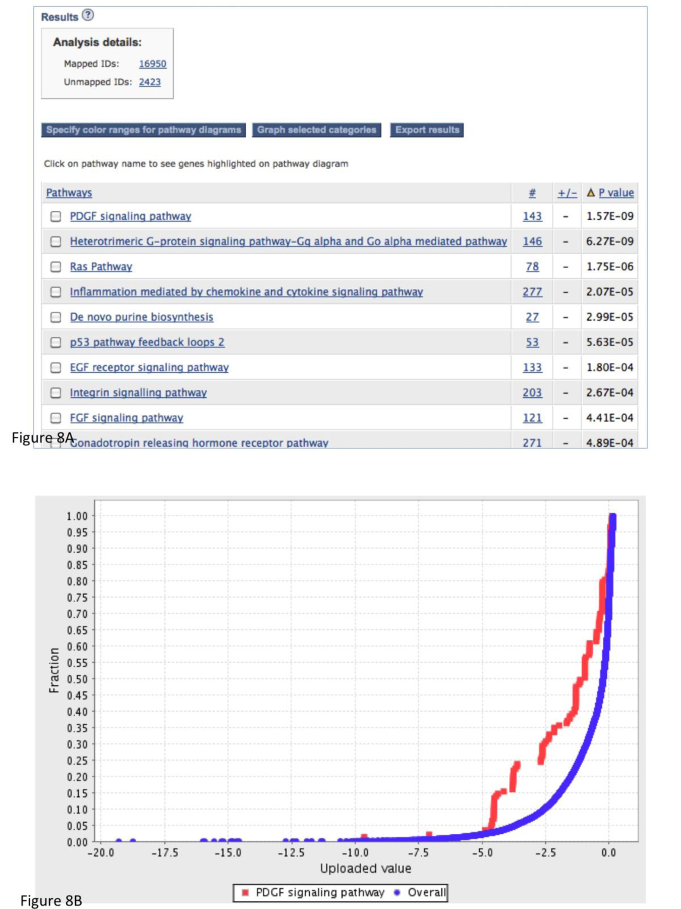Open the Integrin signalling pathway link
The image size is (681, 909).
coord(138,393)
